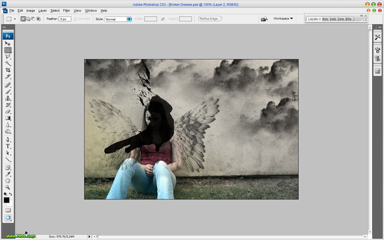Swap foreground and background colors

[11, 194]
